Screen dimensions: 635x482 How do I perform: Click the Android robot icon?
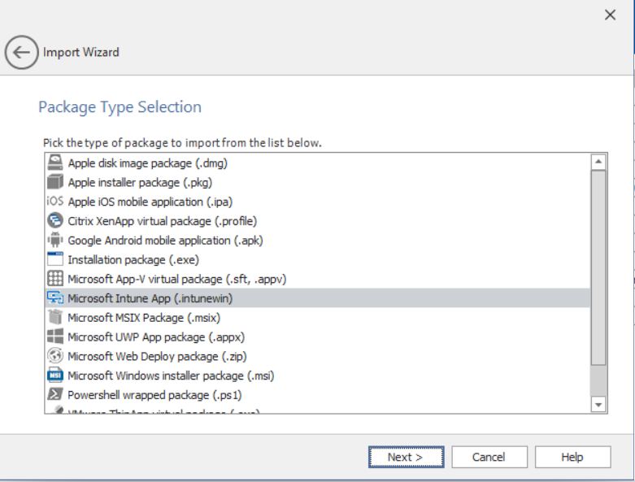click(55, 240)
